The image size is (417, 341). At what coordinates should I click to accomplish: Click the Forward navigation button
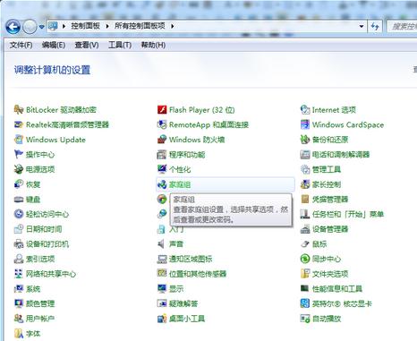pyautogui.click(x=30, y=27)
